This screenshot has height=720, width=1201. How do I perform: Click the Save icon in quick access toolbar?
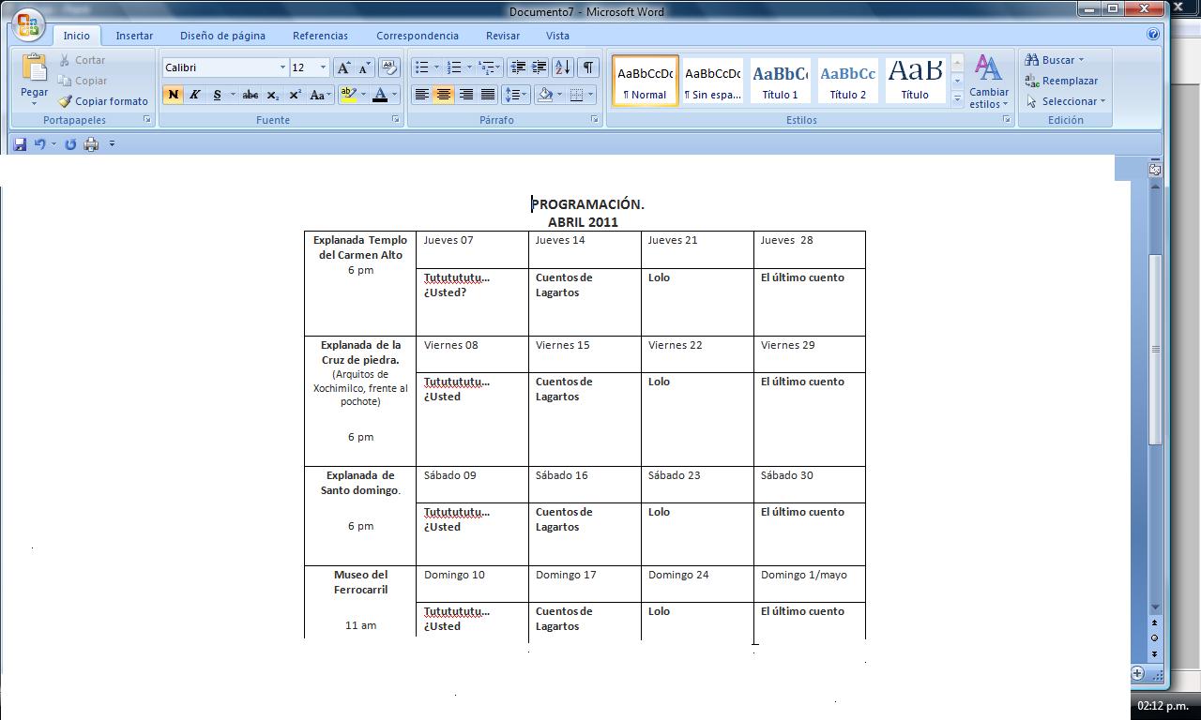tap(20, 144)
